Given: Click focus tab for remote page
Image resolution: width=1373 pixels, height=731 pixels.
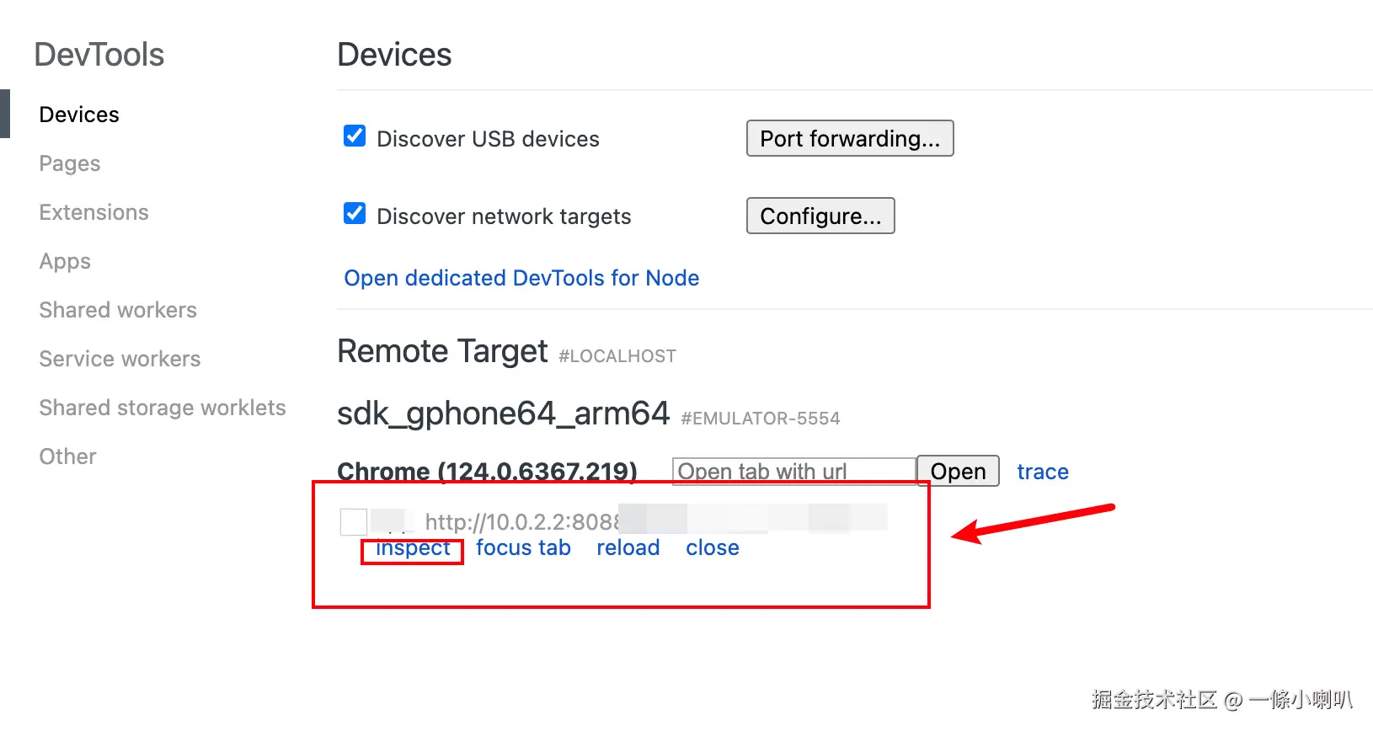Looking at the screenshot, I should tap(523, 548).
